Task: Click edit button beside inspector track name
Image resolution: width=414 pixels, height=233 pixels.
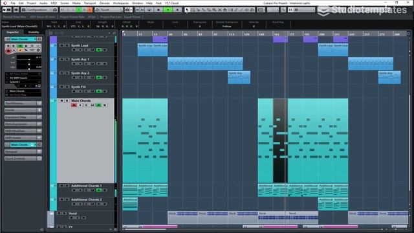Action: pos(39,39)
